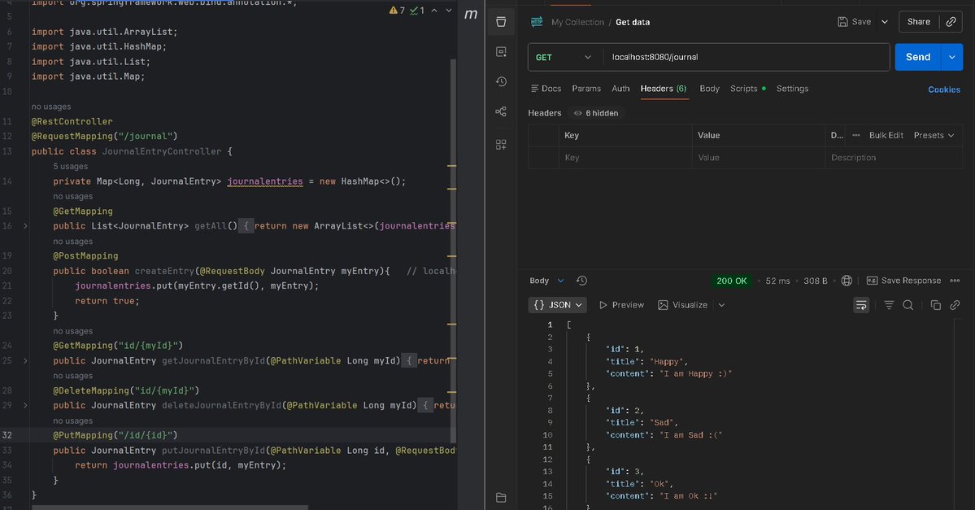Viewport: 975px width, 510px height.
Task: Click the URL field localhost:8080/journal
Action: click(746, 57)
